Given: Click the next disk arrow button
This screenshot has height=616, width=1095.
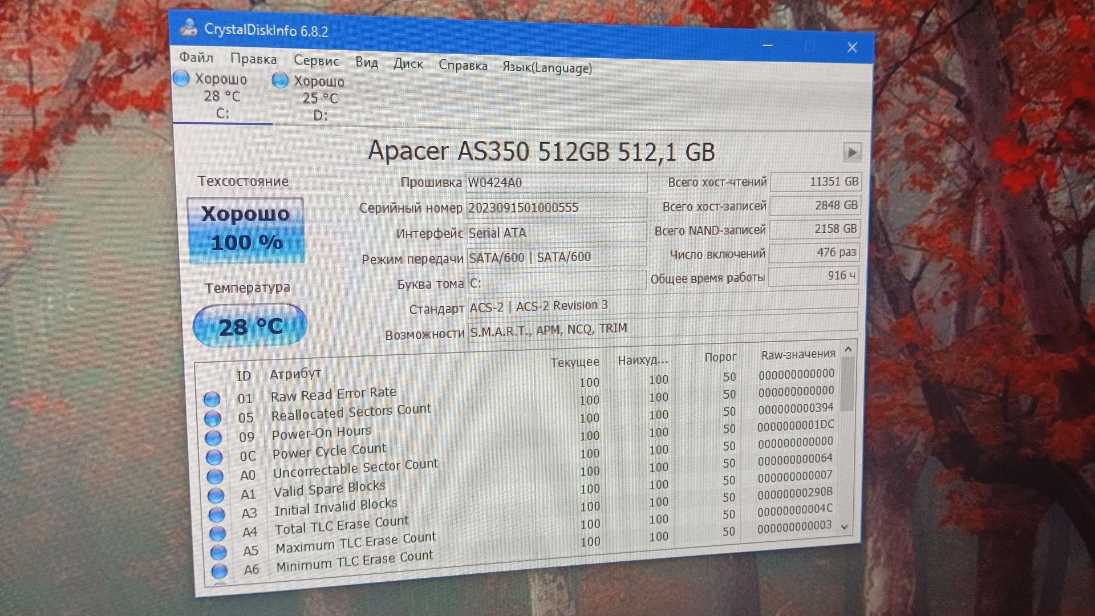Looking at the screenshot, I should [x=851, y=152].
